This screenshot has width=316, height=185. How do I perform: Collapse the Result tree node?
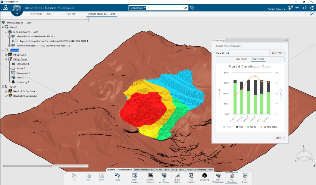click(3, 87)
